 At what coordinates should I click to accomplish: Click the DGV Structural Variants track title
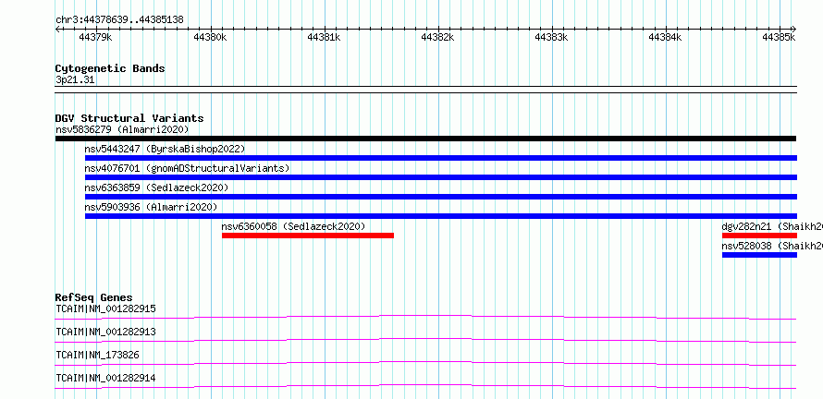[129, 118]
